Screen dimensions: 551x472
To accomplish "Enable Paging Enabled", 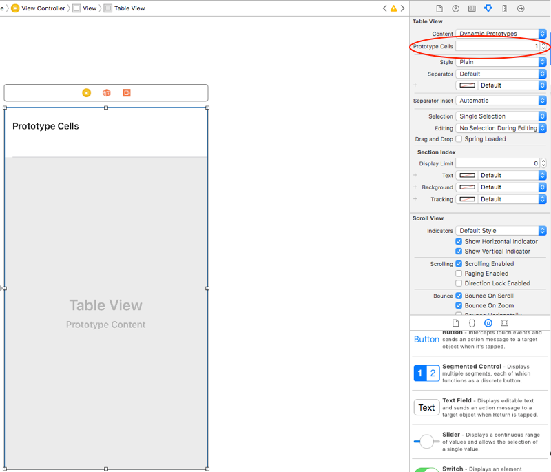I will click(459, 273).
